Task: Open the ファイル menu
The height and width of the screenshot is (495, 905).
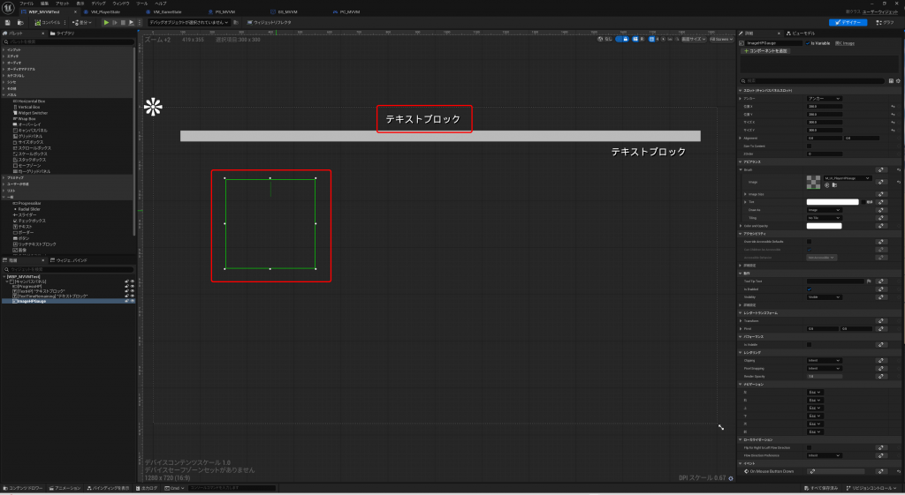Action: tap(27, 4)
